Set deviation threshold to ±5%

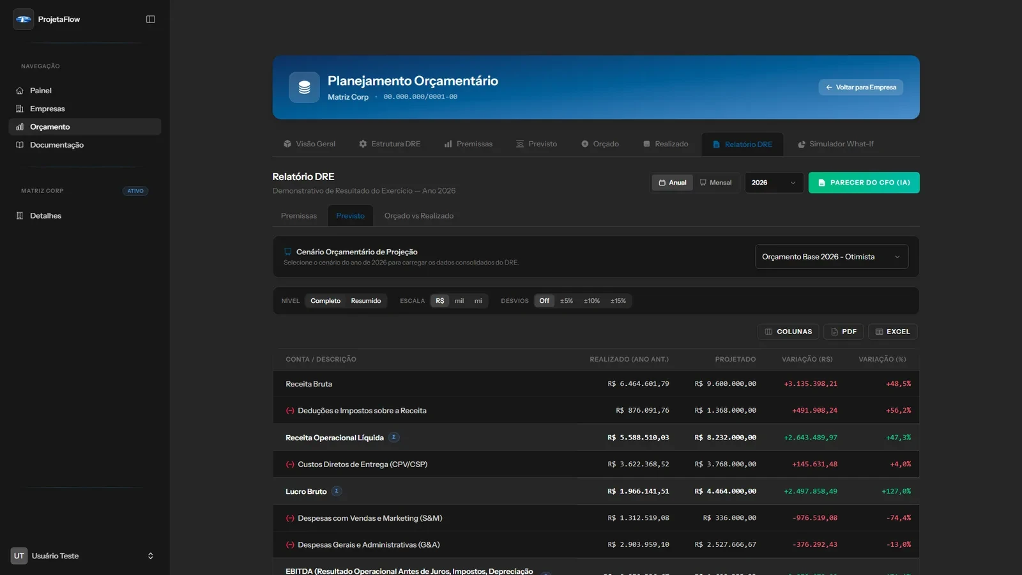coord(567,301)
